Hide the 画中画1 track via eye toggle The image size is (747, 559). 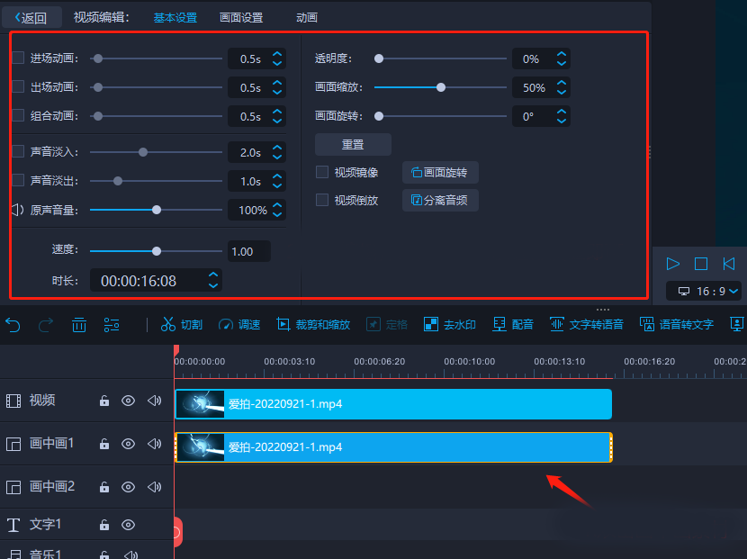(129, 443)
